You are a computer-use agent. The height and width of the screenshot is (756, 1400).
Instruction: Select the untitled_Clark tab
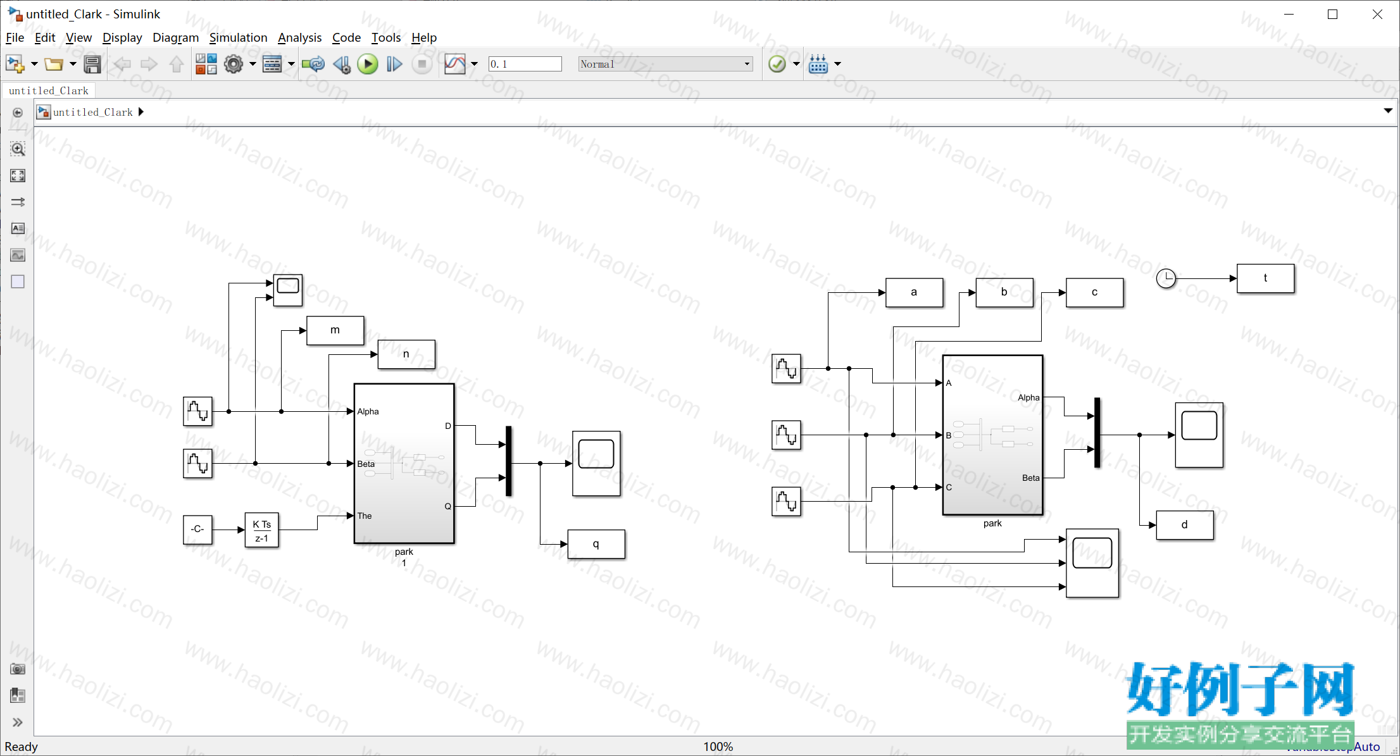point(49,90)
